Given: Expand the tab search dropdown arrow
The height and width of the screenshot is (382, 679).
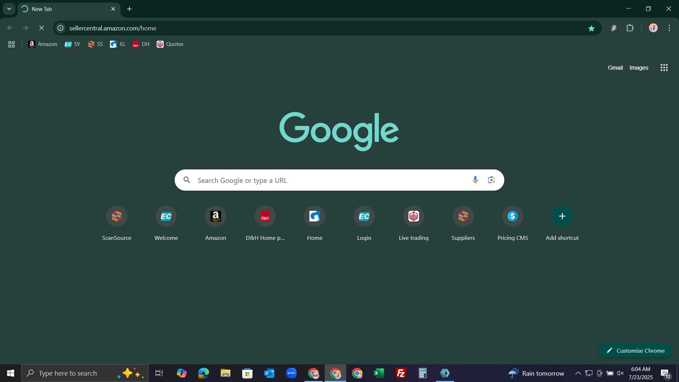Looking at the screenshot, I should click(9, 9).
